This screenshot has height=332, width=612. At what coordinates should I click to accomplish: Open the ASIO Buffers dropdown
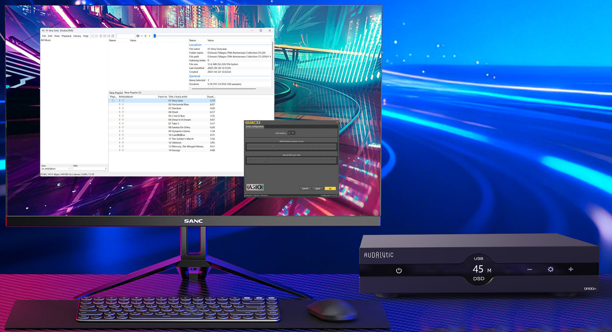pyautogui.click(x=291, y=133)
